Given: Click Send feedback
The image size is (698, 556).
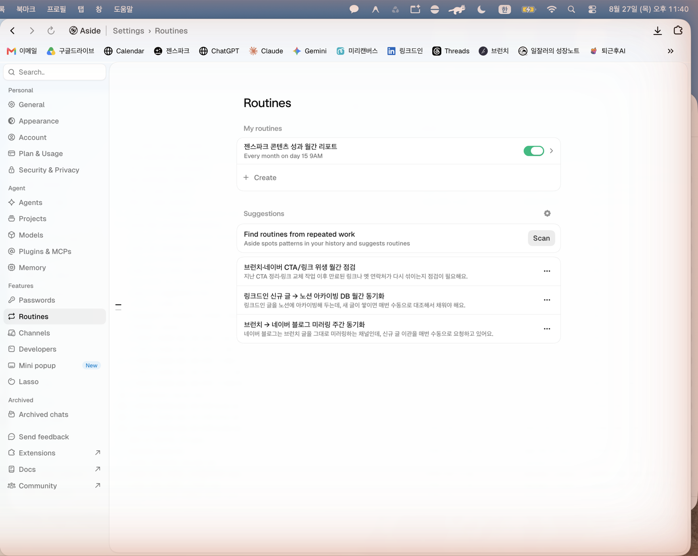Looking at the screenshot, I should tap(55, 437).
